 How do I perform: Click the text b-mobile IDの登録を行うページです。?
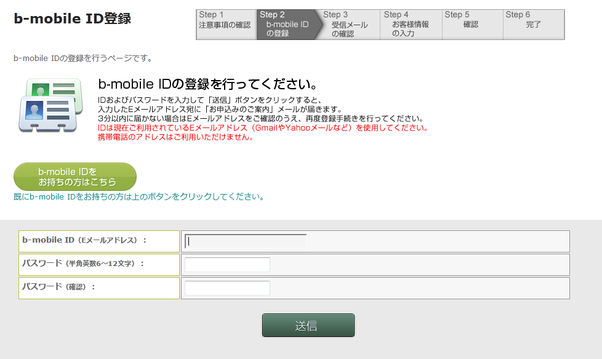[84, 58]
